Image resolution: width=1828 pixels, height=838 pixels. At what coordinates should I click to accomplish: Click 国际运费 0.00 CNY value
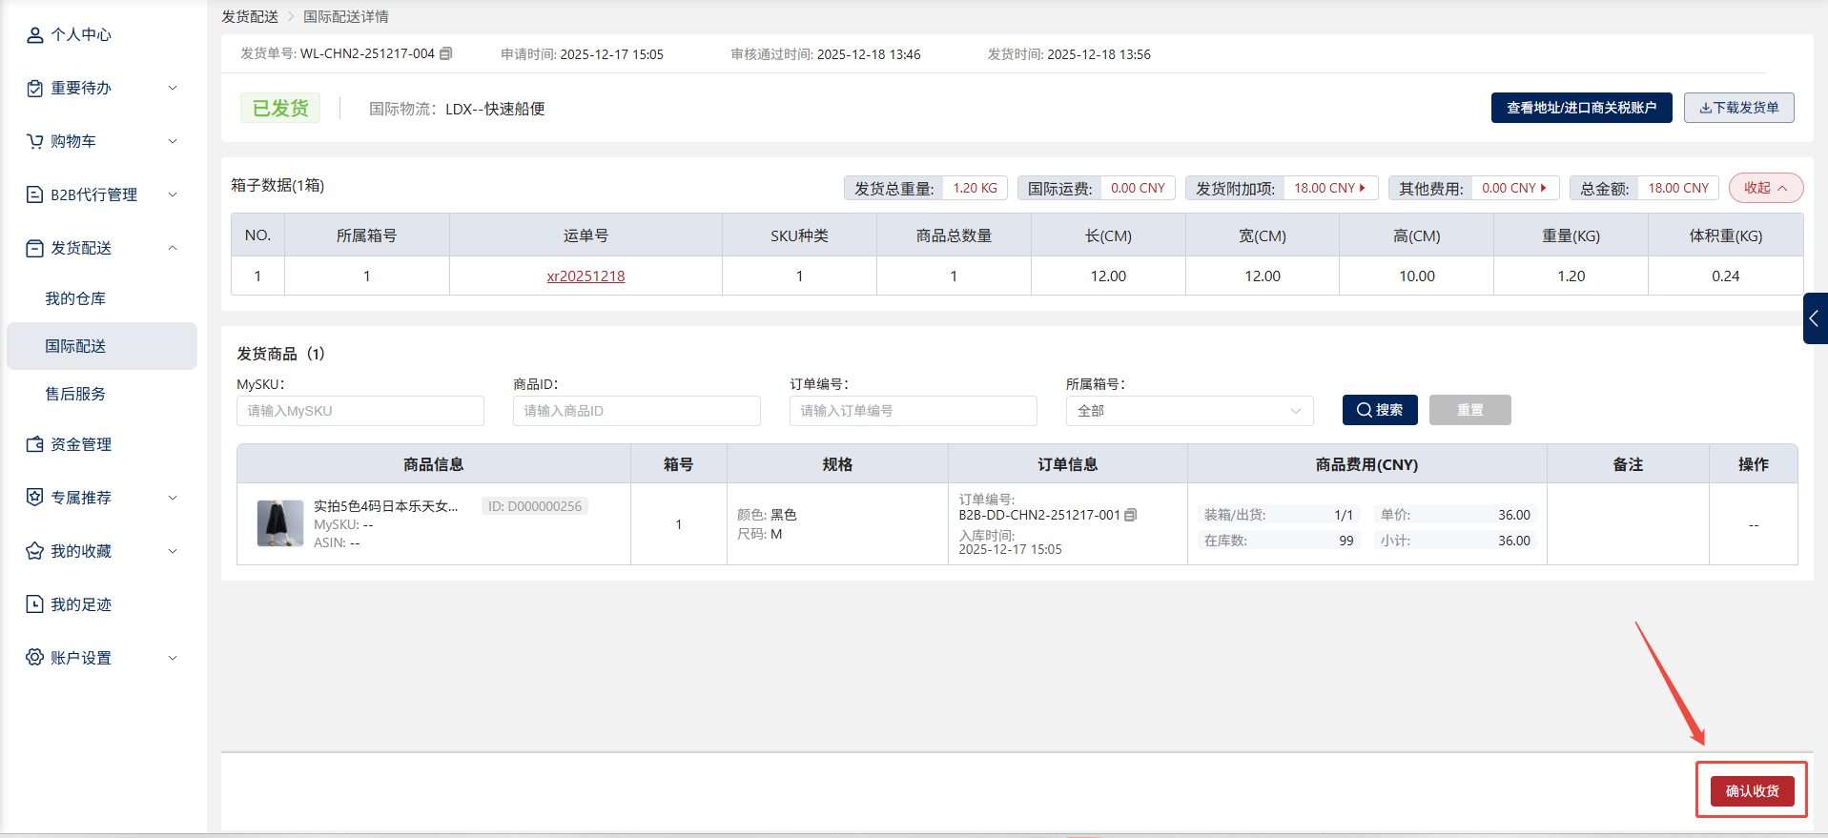(1138, 189)
